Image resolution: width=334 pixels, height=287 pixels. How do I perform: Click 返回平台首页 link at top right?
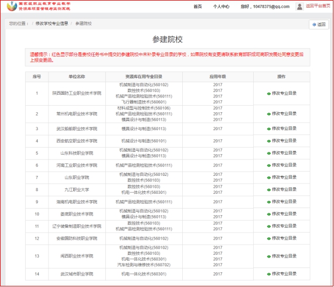pos(318,6)
